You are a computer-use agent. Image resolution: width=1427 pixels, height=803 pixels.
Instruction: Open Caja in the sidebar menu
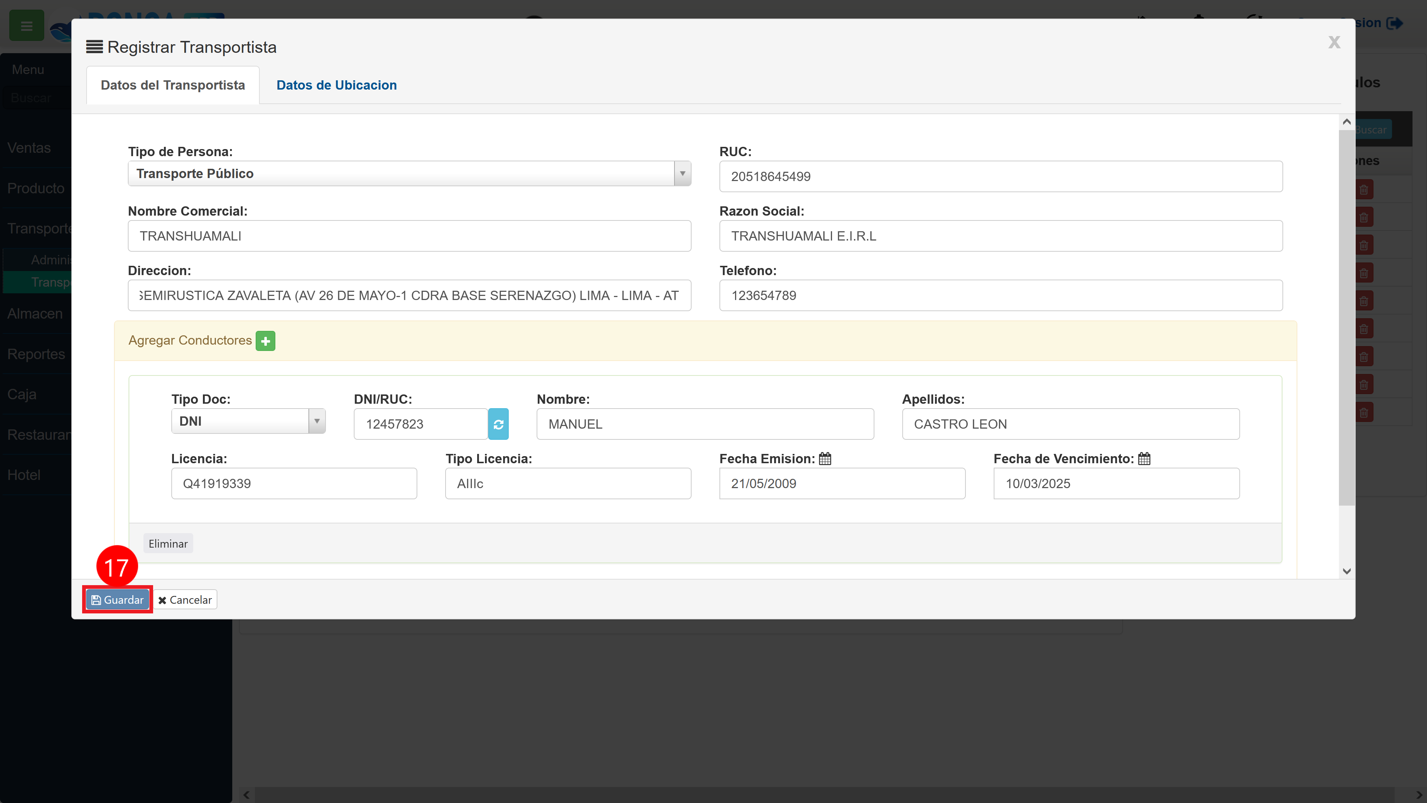[x=22, y=394]
